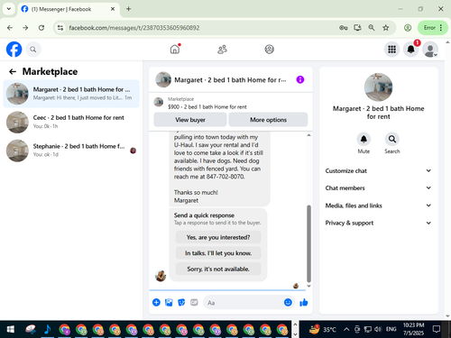Expand Media, files and links section

pos(378,206)
